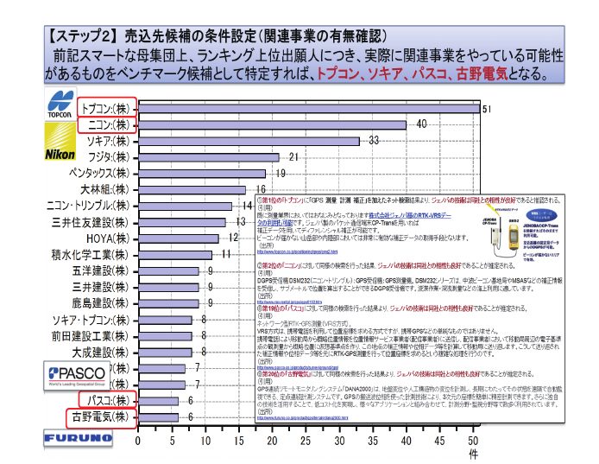Select the 積水化学工業(株) chart label
This screenshot has height=464, width=599.
(91, 254)
